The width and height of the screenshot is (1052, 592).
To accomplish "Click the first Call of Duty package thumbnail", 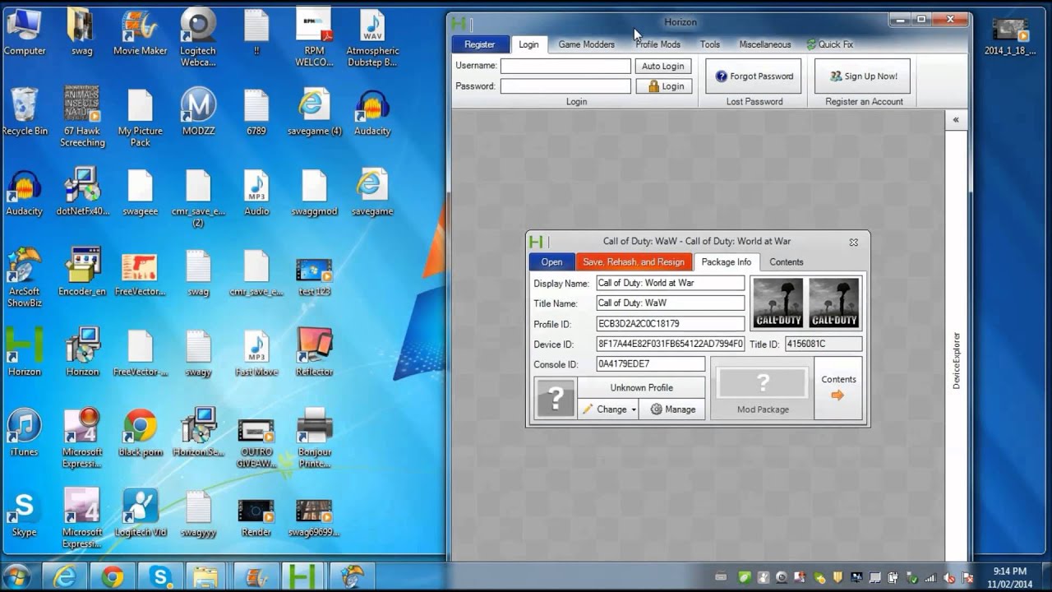I will click(x=777, y=303).
